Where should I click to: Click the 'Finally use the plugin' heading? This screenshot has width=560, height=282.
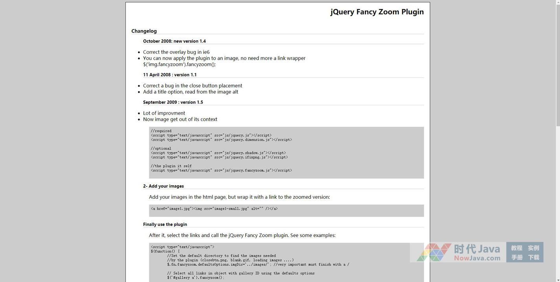165,224
